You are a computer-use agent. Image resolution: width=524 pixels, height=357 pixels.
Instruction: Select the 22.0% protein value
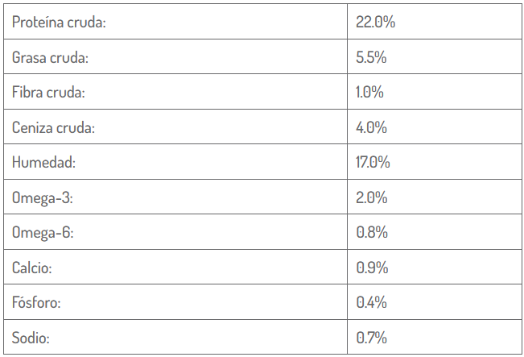(375, 23)
